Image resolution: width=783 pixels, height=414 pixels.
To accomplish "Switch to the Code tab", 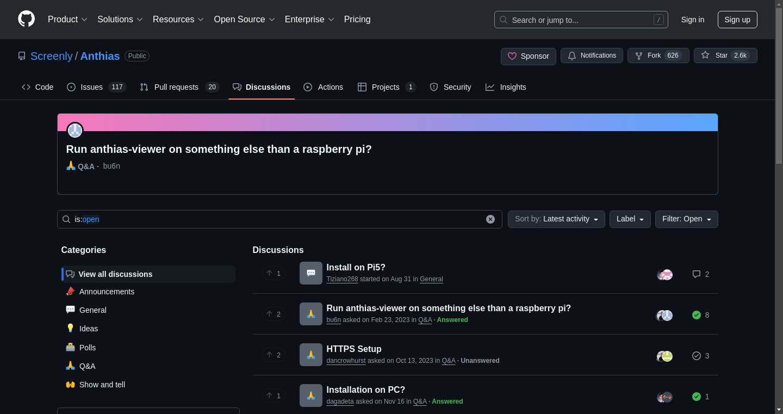I will click(38, 87).
